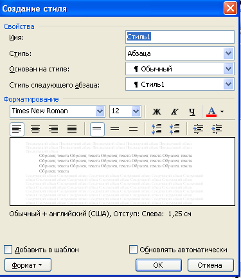Open the font color palette arrow

point(222,111)
